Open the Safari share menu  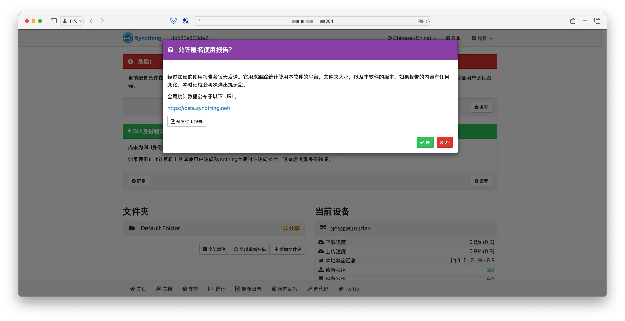click(573, 21)
